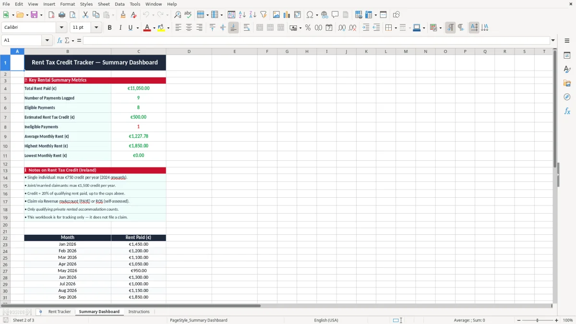This screenshot has width=576, height=324.
Task: Expand the Borders dropdown arrow
Action: point(395,28)
